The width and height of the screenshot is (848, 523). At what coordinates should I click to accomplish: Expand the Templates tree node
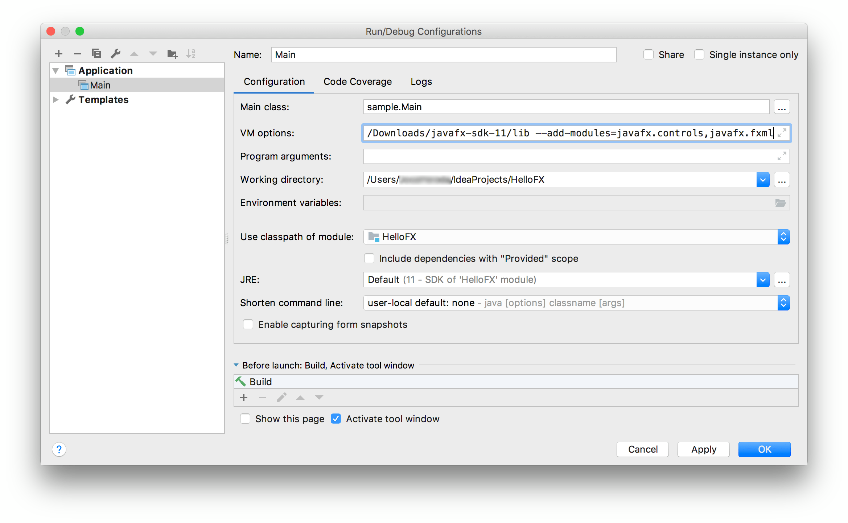56,100
